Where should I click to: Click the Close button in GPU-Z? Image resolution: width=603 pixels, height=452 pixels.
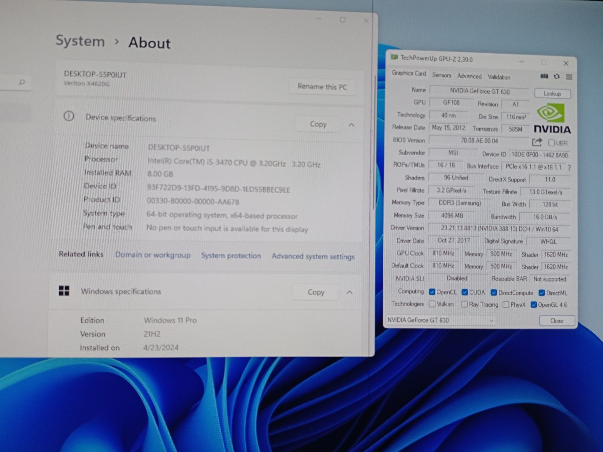pos(557,320)
